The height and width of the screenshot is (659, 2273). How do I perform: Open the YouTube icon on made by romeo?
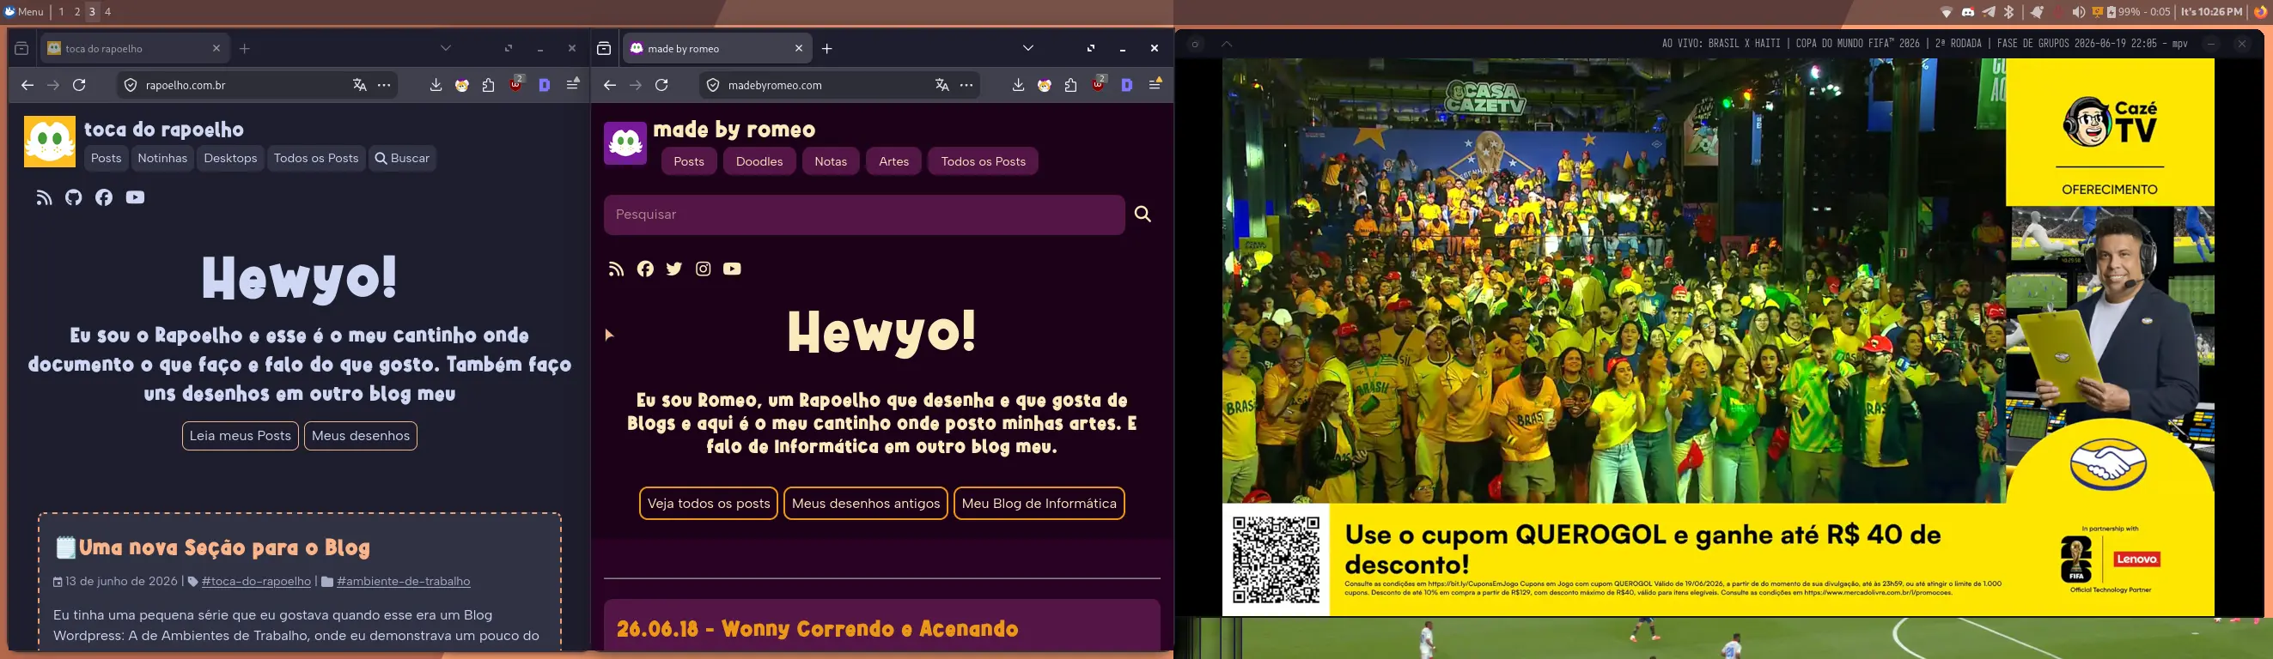733,269
